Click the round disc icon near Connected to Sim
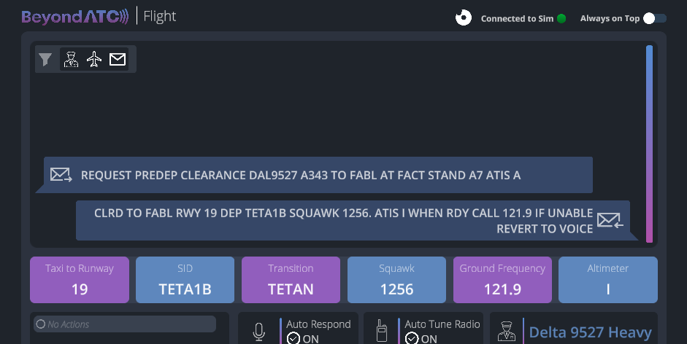This screenshot has height=344, width=687. (464, 18)
